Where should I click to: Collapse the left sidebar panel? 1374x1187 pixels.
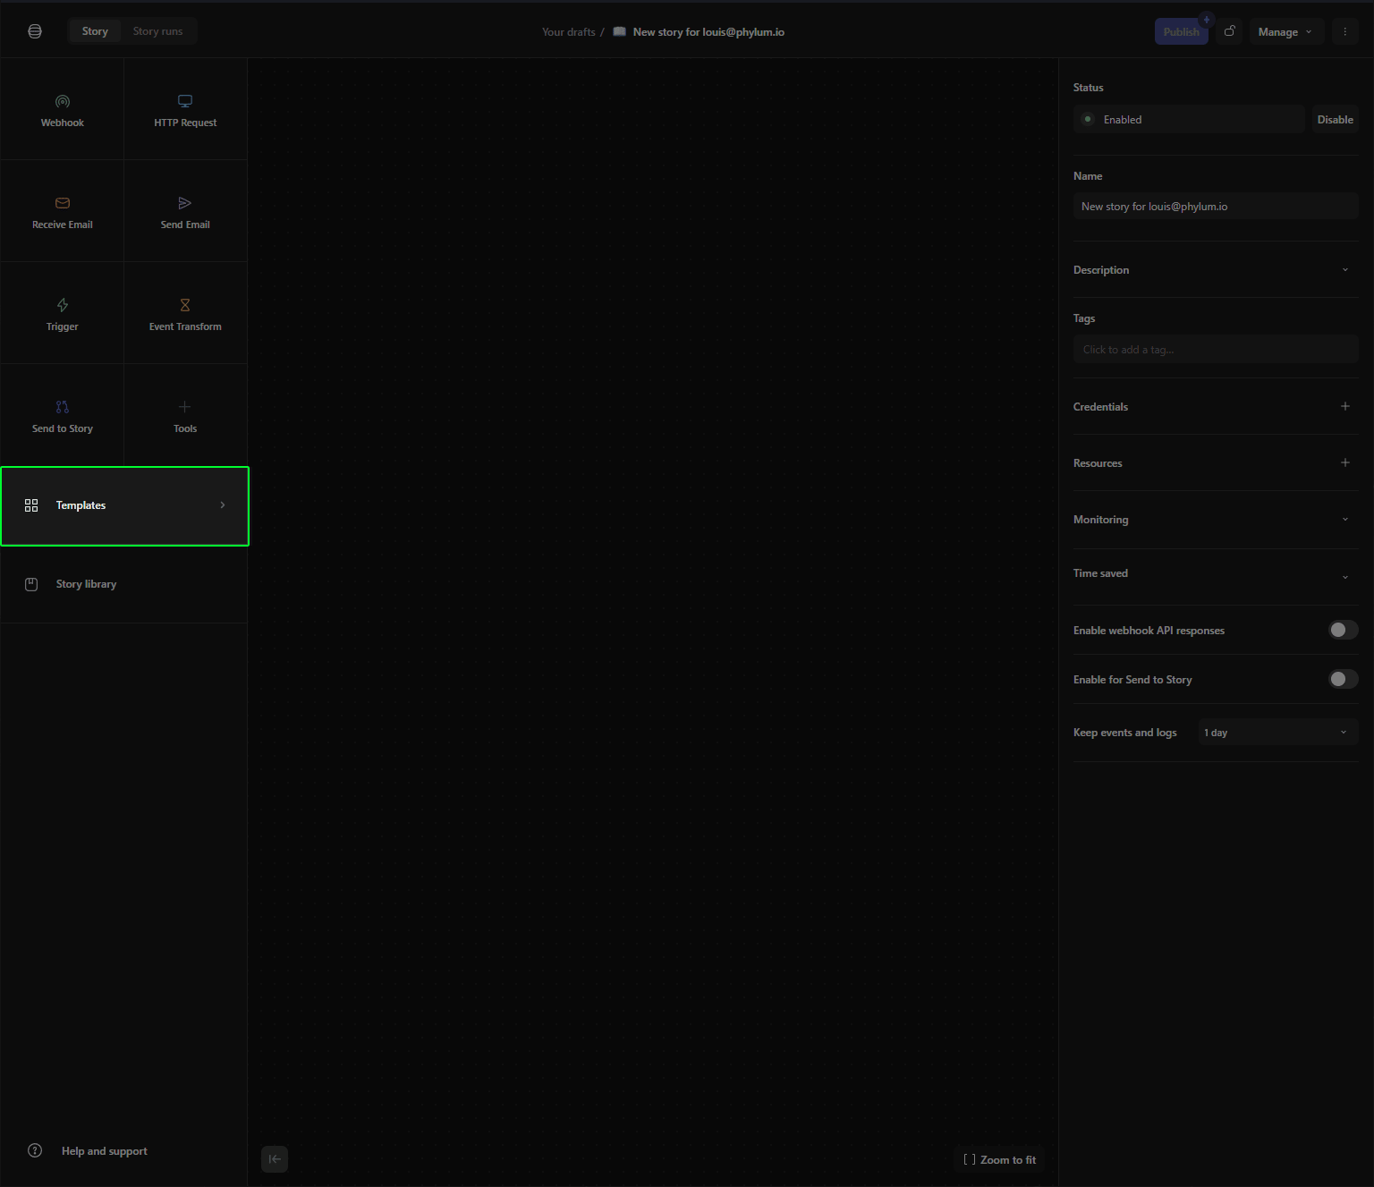pyautogui.click(x=275, y=1159)
